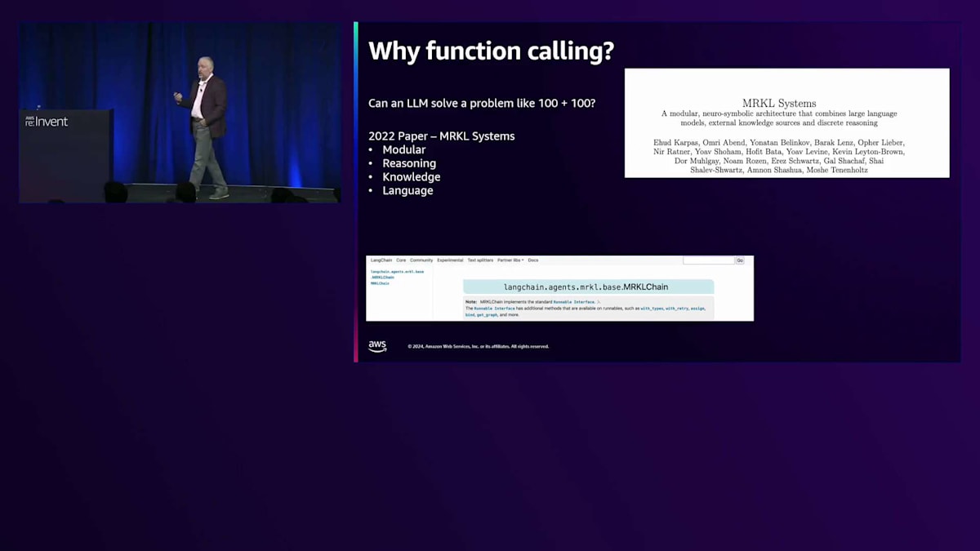Open the Core menu item
The height and width of the screenshot is (551, 980).
click(x=401, y=260)
